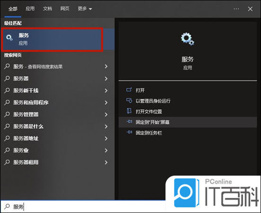The image size is (261, 213).
Task: Click the search input field containing 服务
Action: [83, 207]
